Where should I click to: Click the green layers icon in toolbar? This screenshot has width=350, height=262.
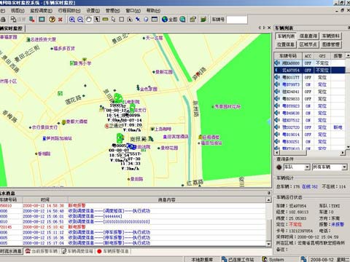203,20
